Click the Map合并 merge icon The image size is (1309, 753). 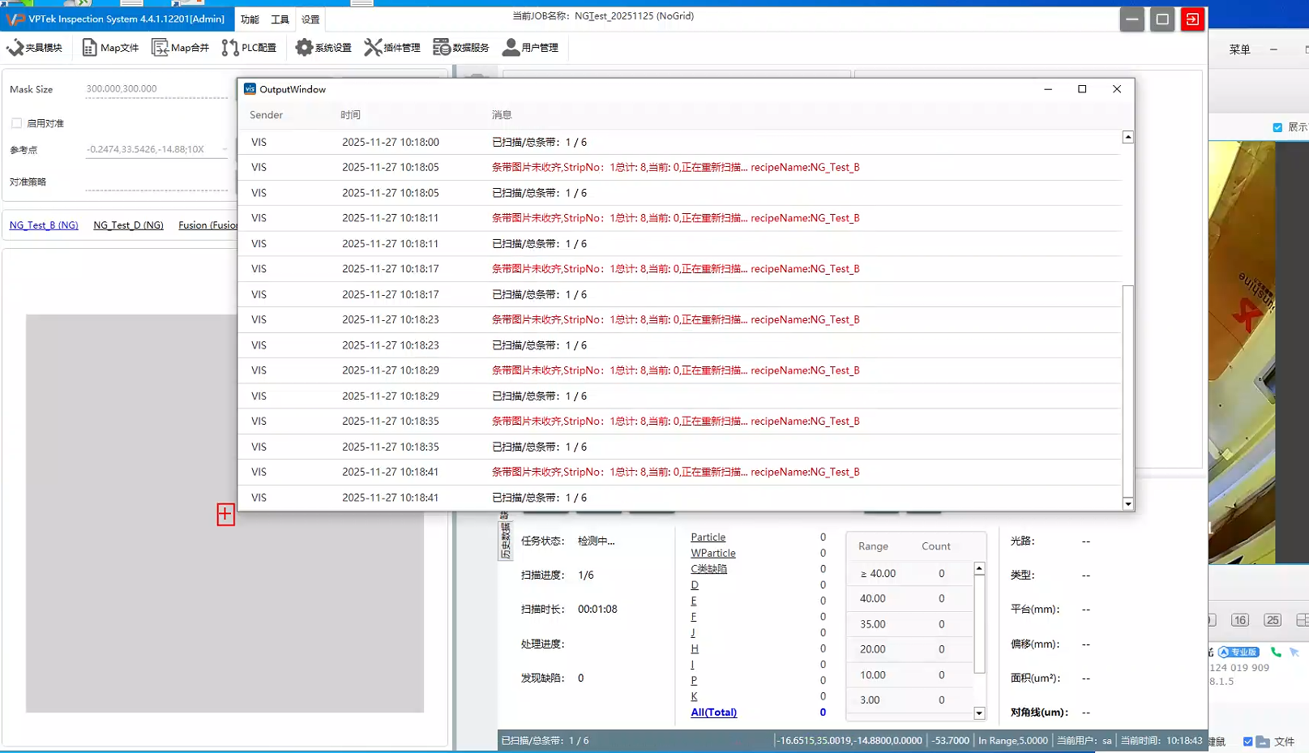point(181,48)
